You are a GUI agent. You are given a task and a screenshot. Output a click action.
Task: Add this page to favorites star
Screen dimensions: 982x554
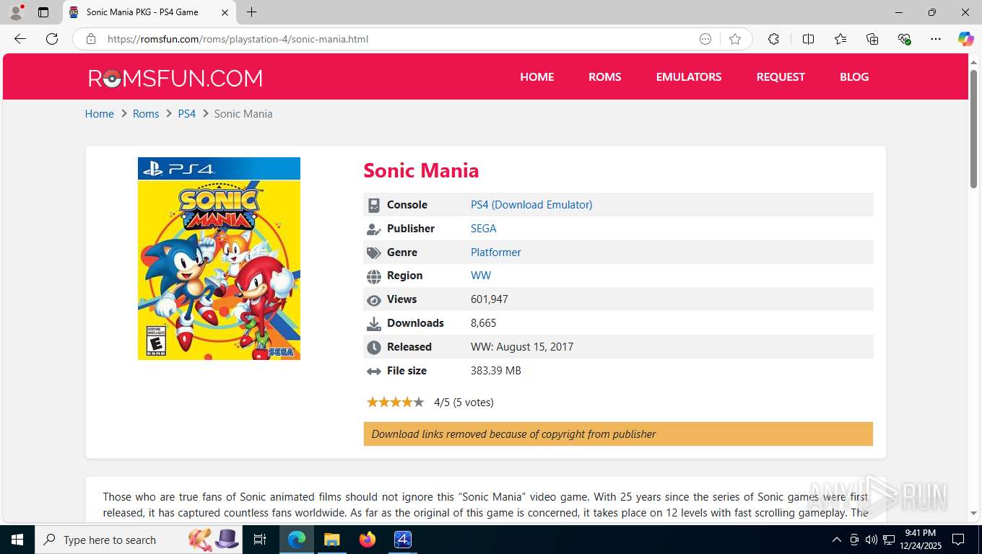(x=735, y=39)
